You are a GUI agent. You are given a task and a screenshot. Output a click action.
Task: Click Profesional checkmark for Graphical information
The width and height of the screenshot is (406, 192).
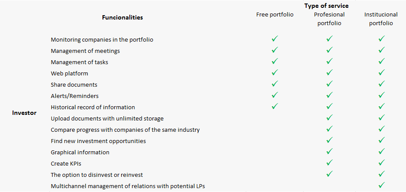click(329, 152)
